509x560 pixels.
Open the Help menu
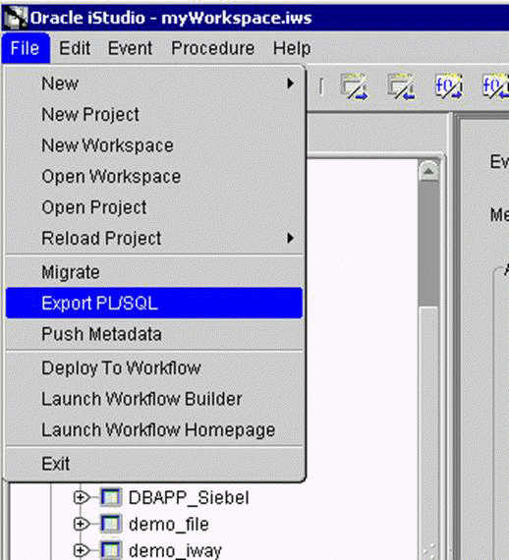pos(292,48)
